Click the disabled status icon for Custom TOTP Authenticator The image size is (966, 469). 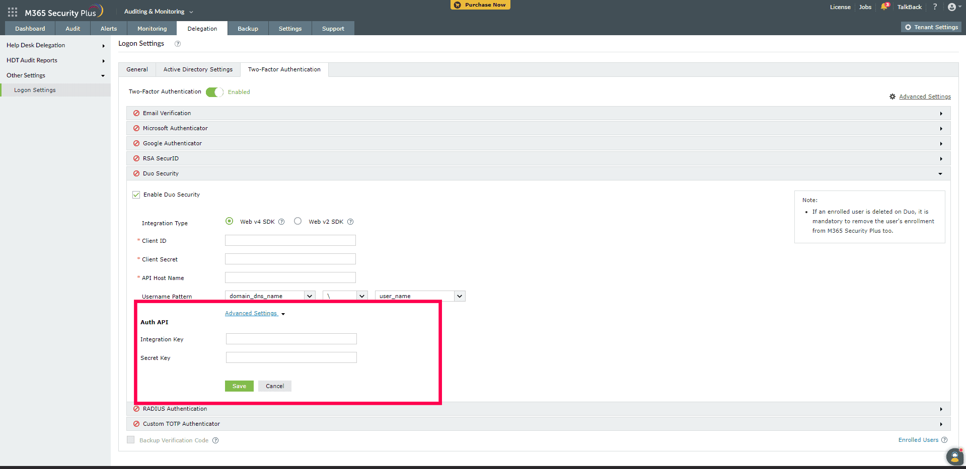pos(136,424)
